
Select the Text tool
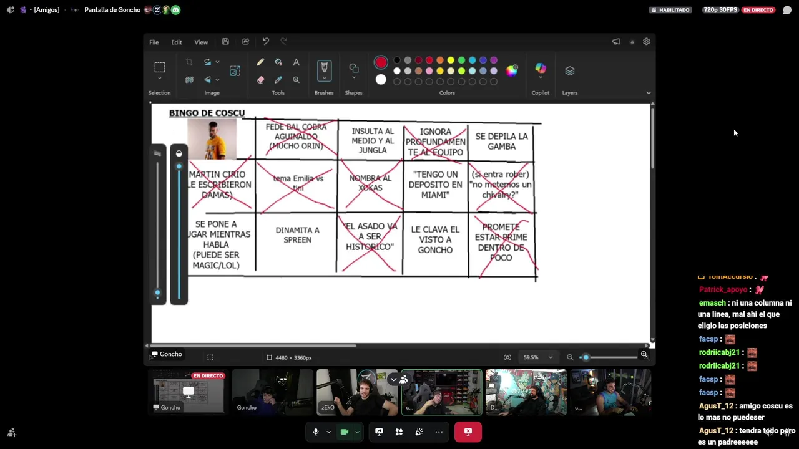296,62
